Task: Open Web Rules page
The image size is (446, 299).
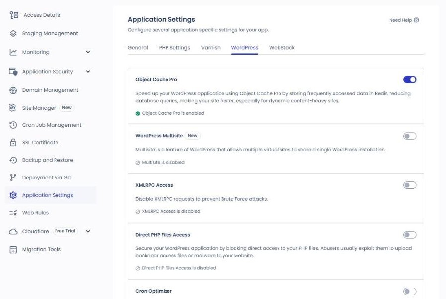Action: pos(35,213)
